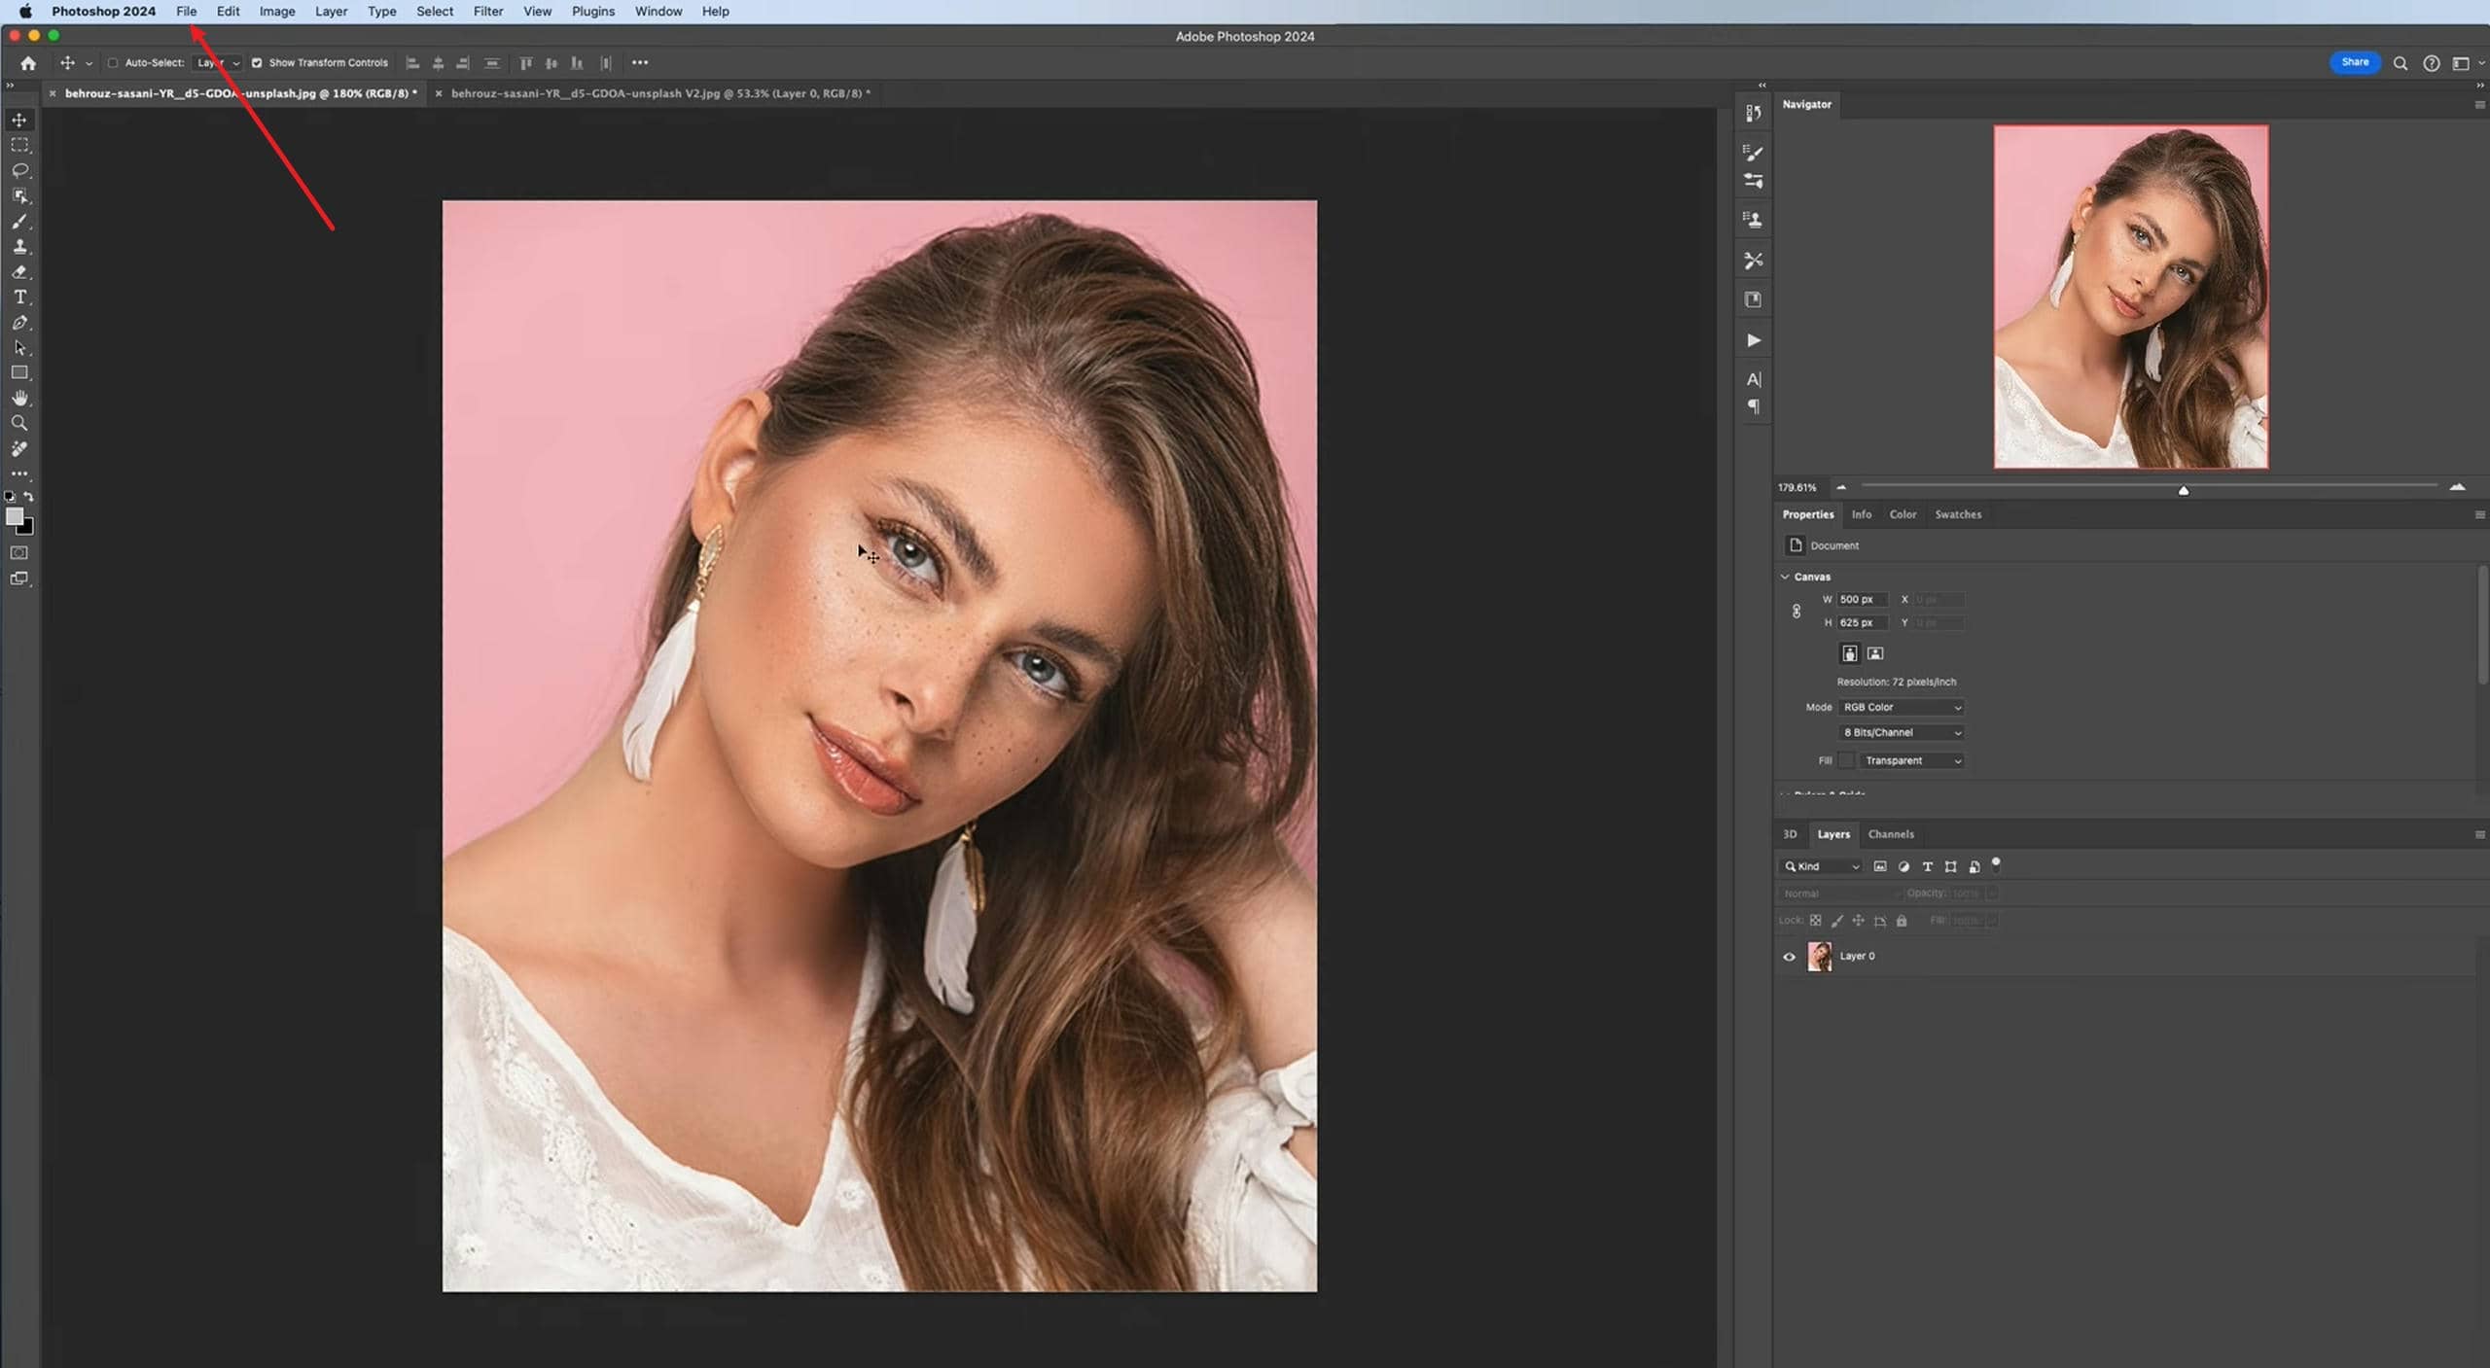Toggle Quick Mask mode
This screenshot has width=2490, height=1368.
19,553
